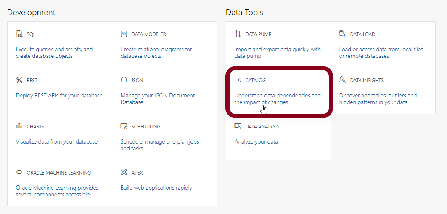Open the CHARTS card title
Image resolution: width=447 pixels, height=214 pixels.
coord(35,127)
